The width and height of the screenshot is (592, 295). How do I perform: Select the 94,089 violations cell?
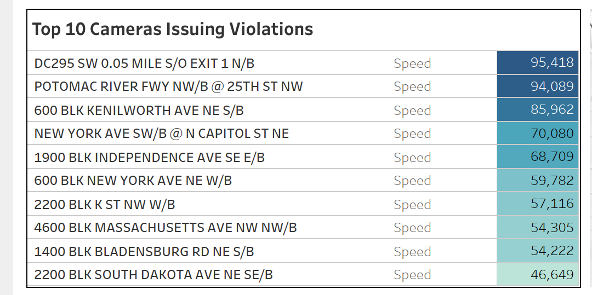538,86
